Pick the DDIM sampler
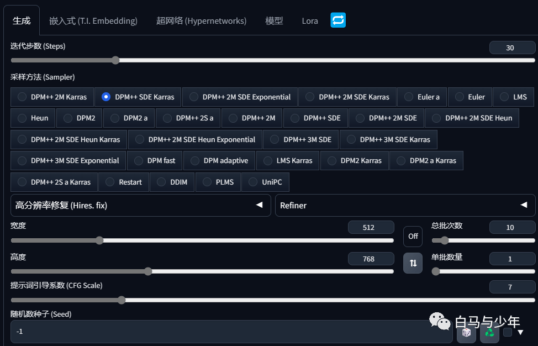This screenshot has height=346, width=538. (x=172, y=182)
